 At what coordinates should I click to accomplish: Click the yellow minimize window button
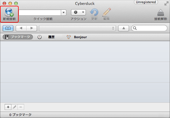click(10, 3)
